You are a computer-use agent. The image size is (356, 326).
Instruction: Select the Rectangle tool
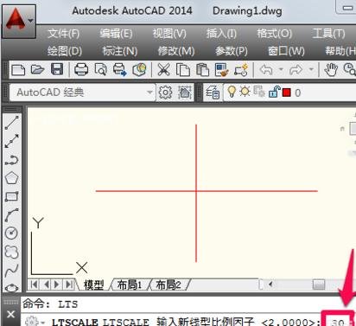12,197
